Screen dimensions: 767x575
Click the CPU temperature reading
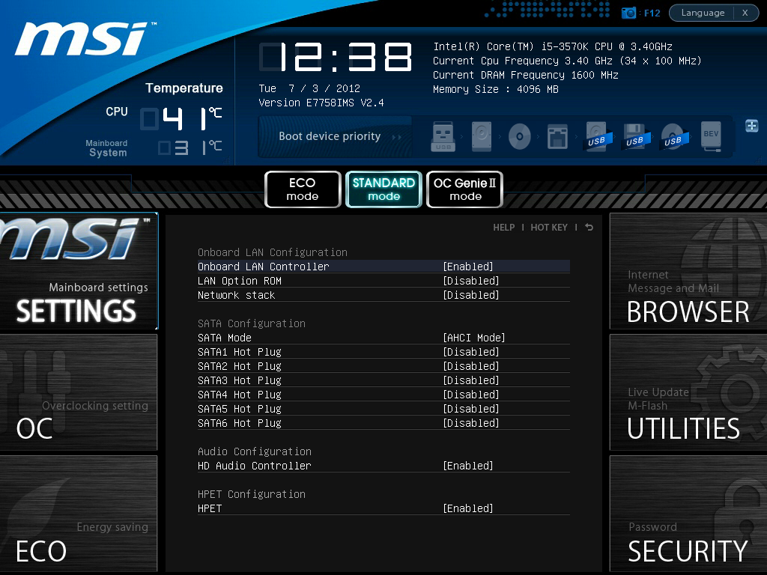point(181,118)
